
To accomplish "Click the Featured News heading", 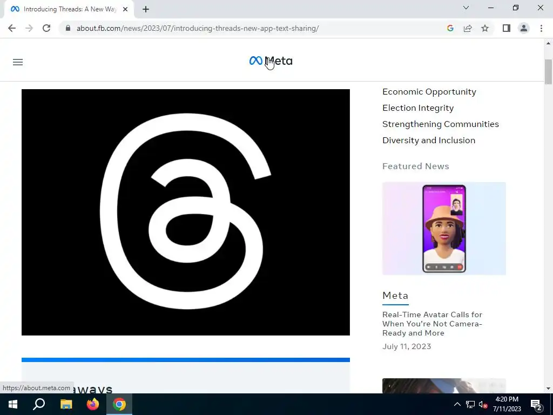I will tap(416, 166).
